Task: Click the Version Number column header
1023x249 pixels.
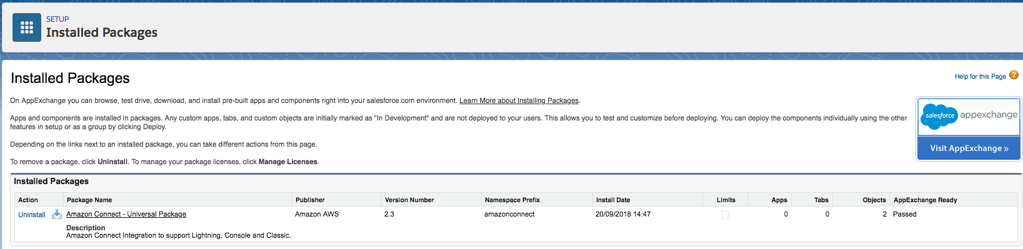Action: (409, 200)
